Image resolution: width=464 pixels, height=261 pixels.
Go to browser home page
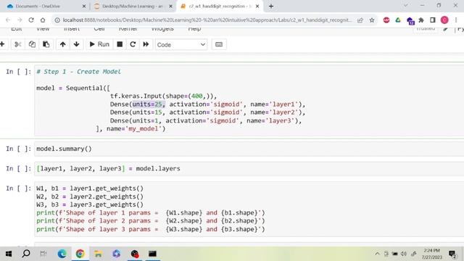(x=43, y=20)
